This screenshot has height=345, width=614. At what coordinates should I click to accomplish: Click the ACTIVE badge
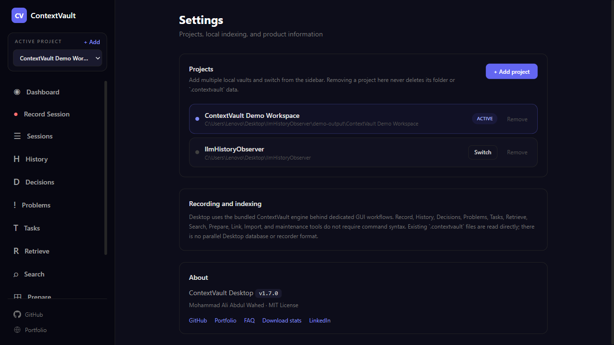click(484, 119)
